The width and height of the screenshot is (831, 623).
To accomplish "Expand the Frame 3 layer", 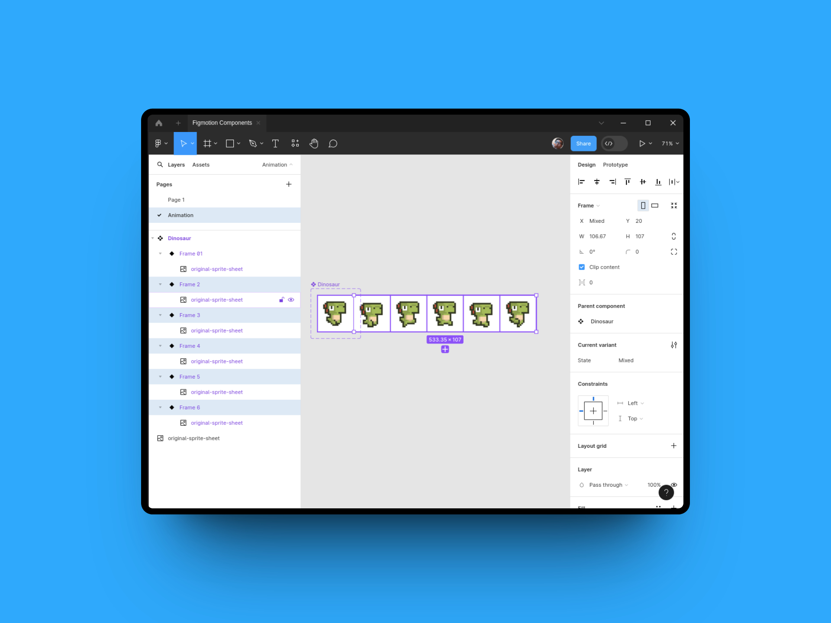I will (161, 315).
